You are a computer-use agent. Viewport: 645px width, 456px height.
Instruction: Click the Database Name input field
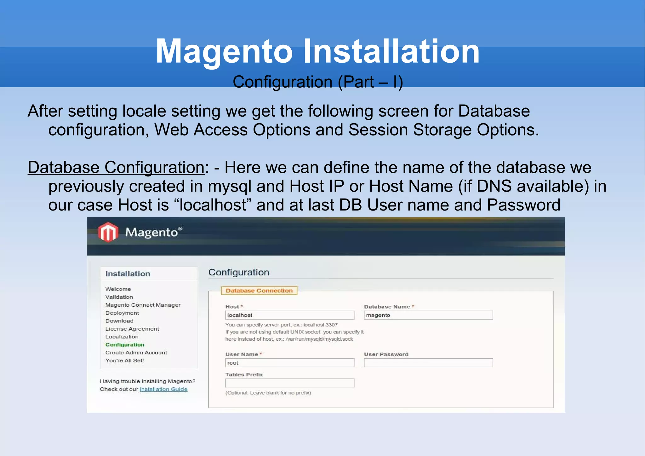point(428,315)
